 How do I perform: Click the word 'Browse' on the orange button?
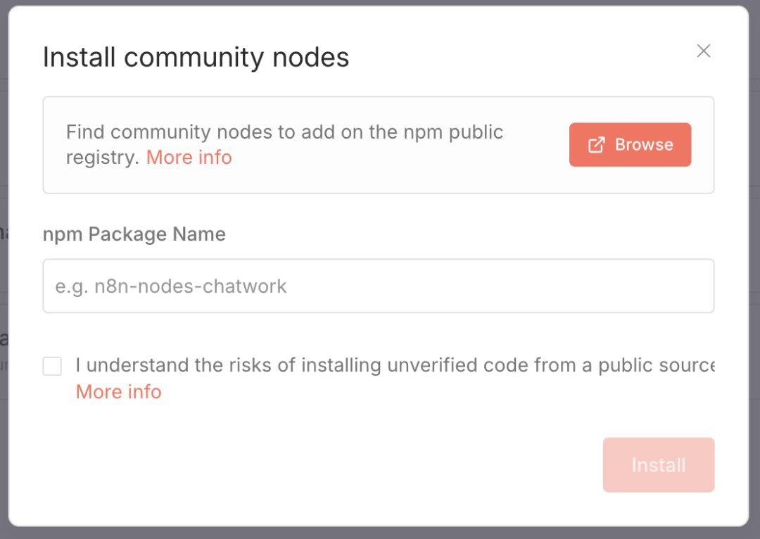pyautogui.click(x=644, y=145)
